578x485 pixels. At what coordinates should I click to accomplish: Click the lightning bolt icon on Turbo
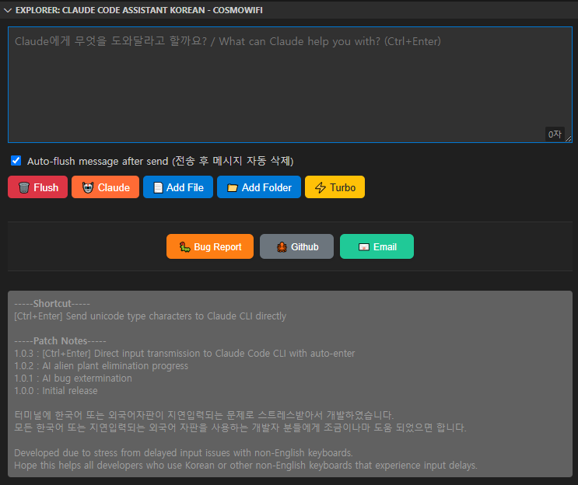coord(321,187)
